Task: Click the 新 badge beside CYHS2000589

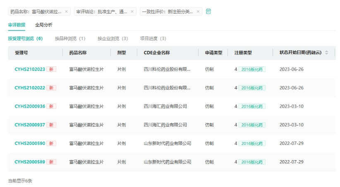Action: click(x=51, y=162)
